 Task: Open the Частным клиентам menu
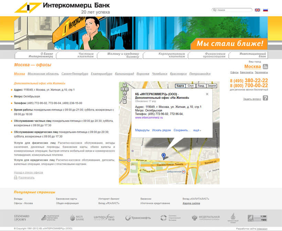coord(77,55)
